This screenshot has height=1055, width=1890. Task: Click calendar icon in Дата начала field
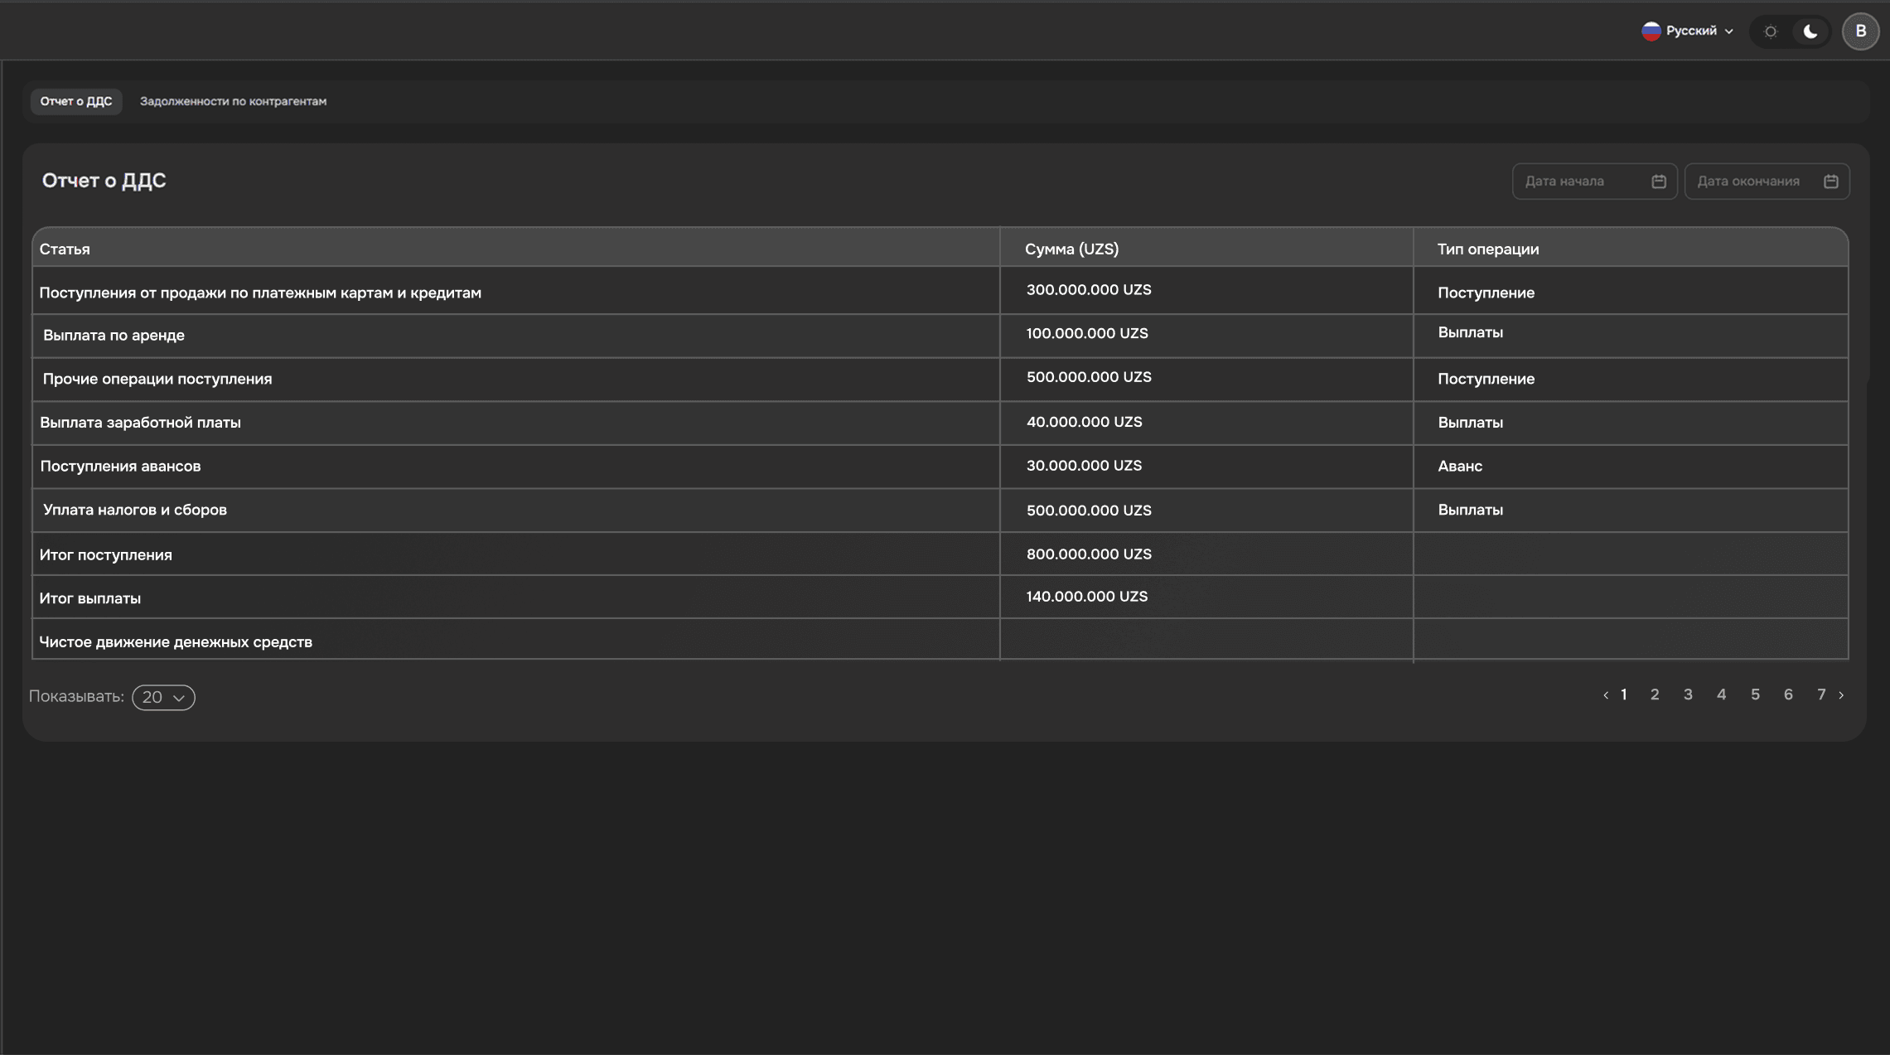coord(1658,181)
